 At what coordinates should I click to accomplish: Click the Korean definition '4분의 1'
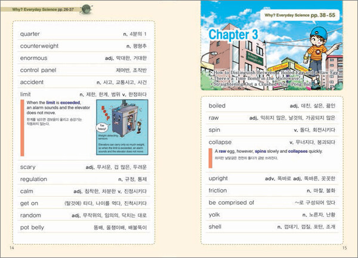(138, 34)
